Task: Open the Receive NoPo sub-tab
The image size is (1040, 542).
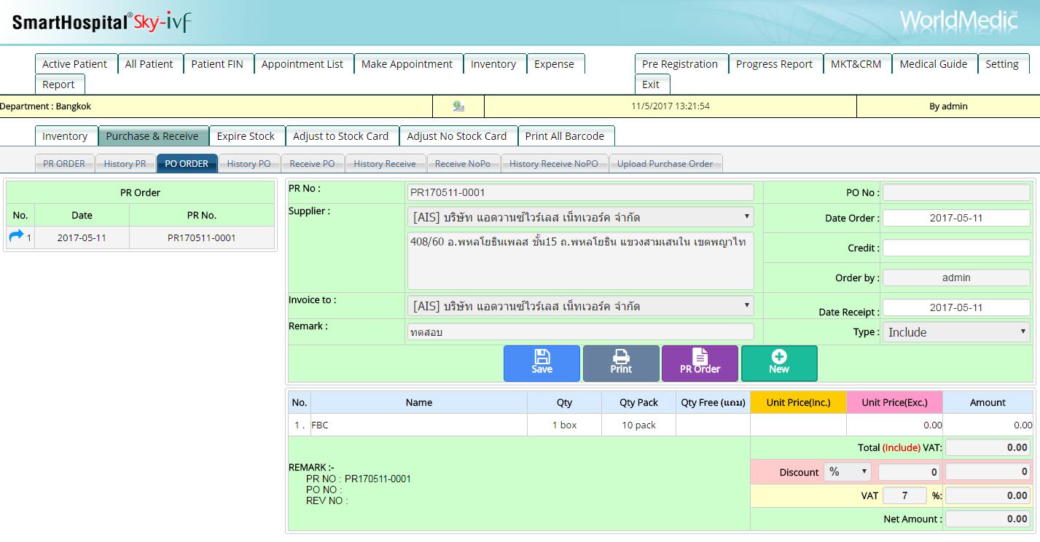Action: 463,164
